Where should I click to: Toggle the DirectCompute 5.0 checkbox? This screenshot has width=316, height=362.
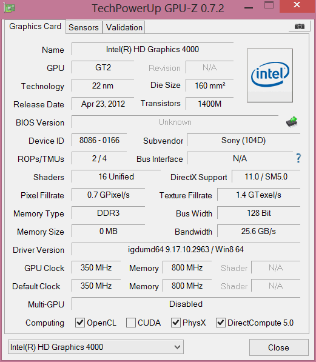(x=221, y=323)
